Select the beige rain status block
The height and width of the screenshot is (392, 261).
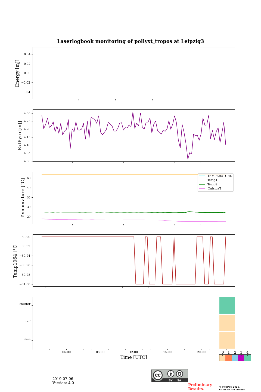[x=227, y=340]
